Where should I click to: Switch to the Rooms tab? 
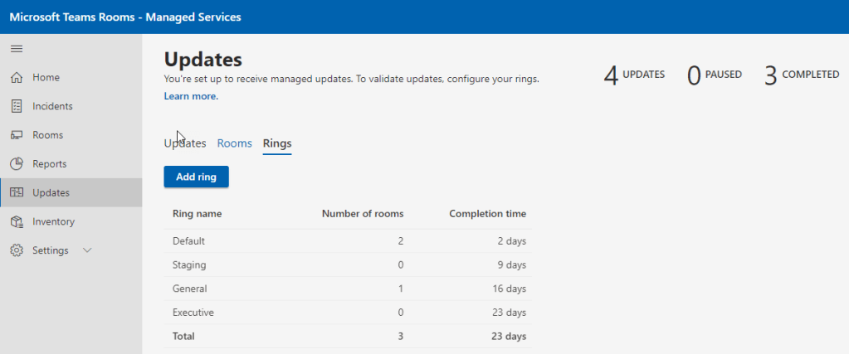pos(234,143)
